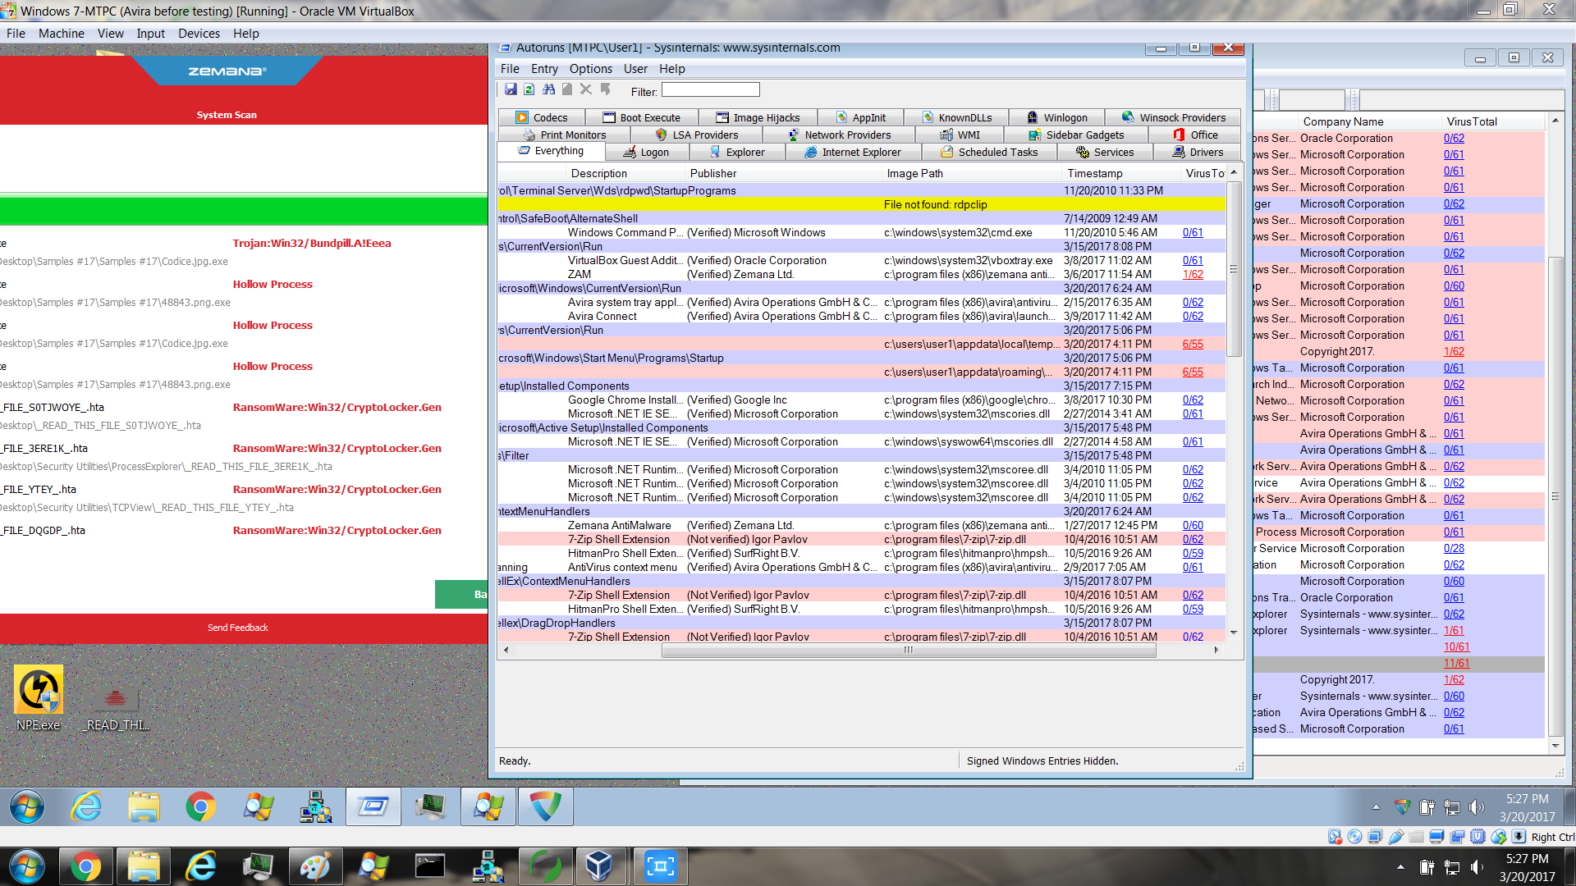
Task: Open the Entry menu in Autoruns
Action: tap(543, 69)
